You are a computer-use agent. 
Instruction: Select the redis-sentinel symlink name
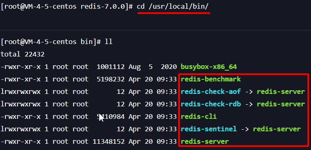[209, 129]
